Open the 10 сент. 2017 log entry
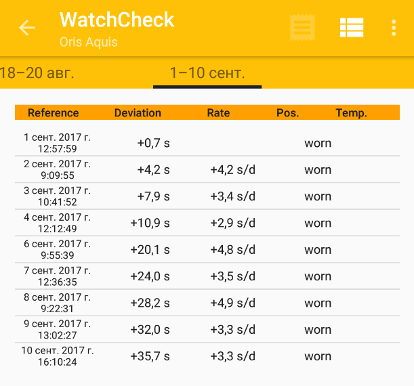This screenshot has height=386, width=414. pyautogui.click(x=207, y=356)
